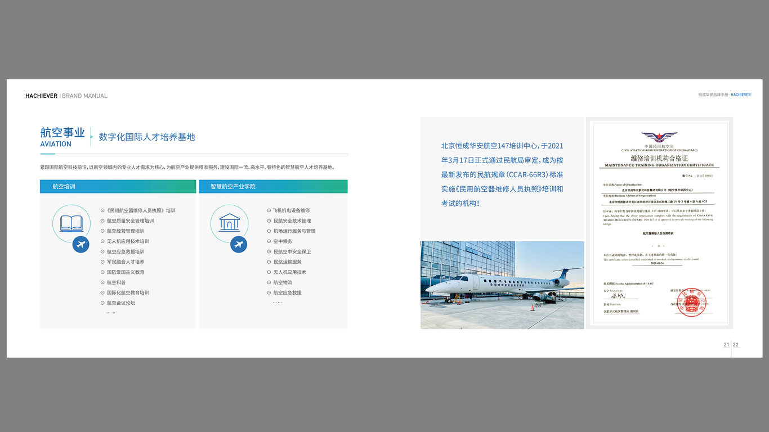Click 航空应急救援培训 in the 航空培训 list
Image resolution: width=769 pixels, height=432 pixels.
[x=126, y=251]
